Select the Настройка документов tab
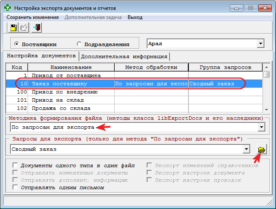Viewport: 276px width, 209px height. coord(41,56)
